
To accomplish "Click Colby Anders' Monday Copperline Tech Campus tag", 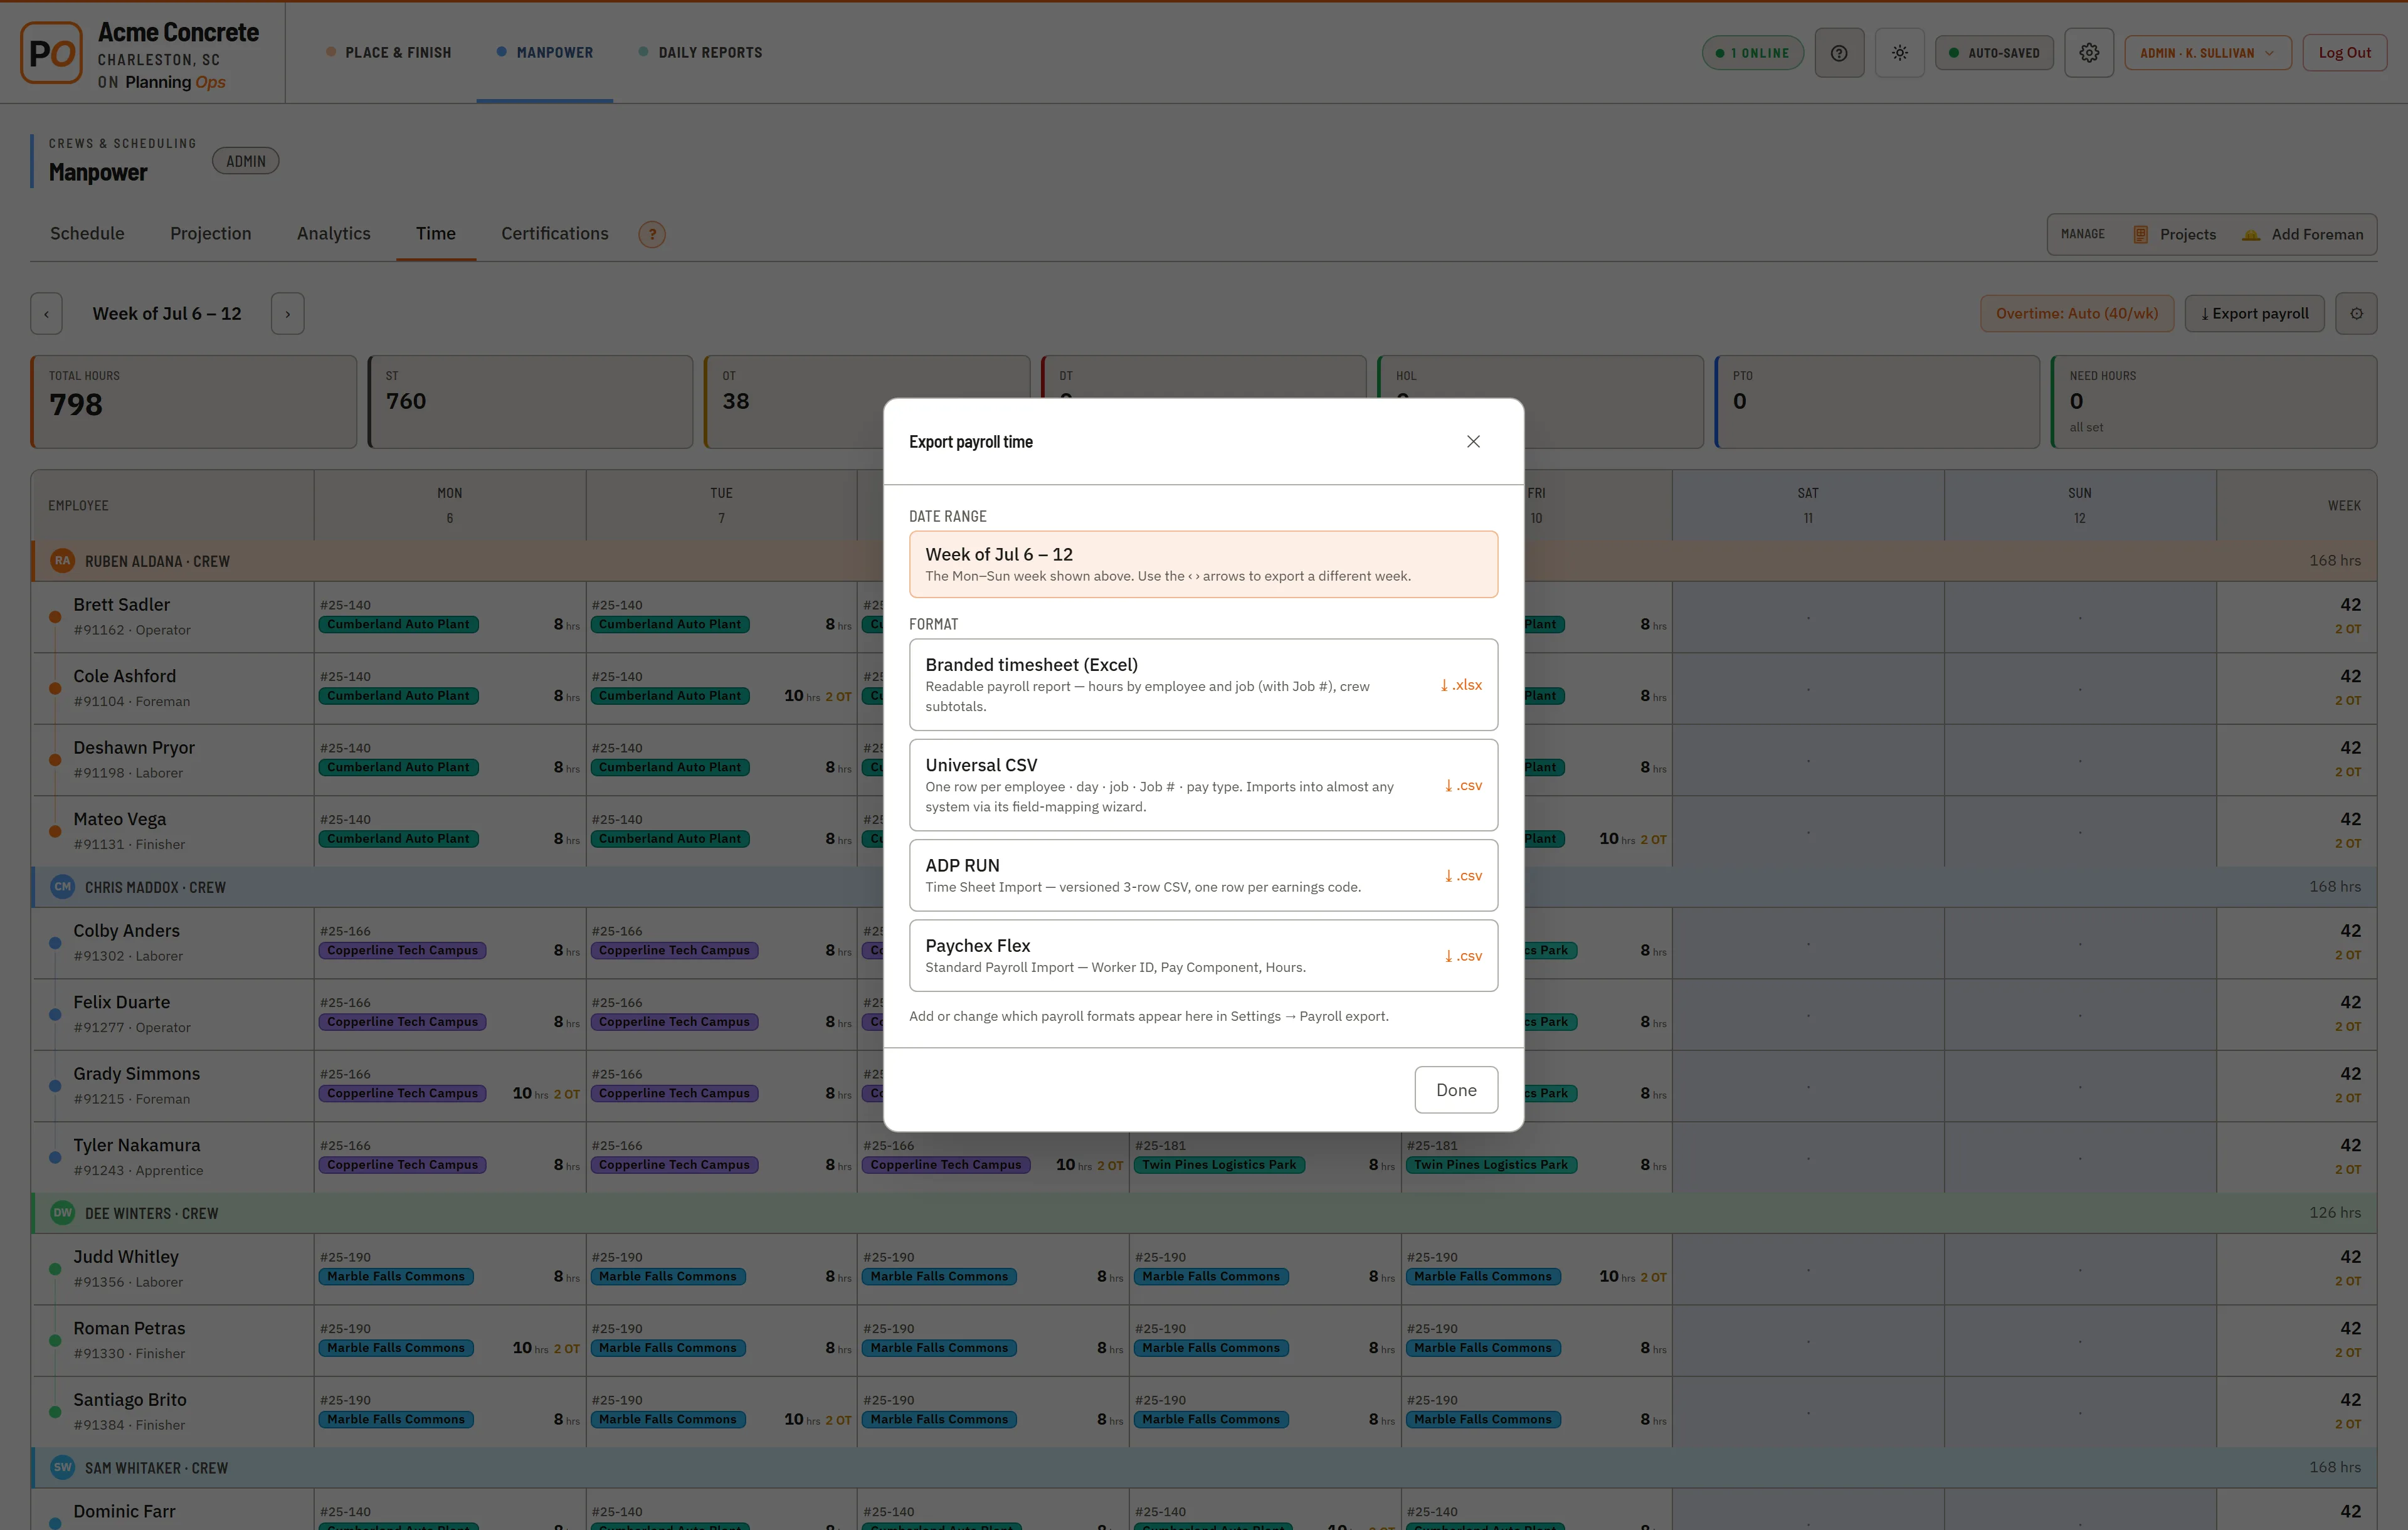I will point(402,950).
